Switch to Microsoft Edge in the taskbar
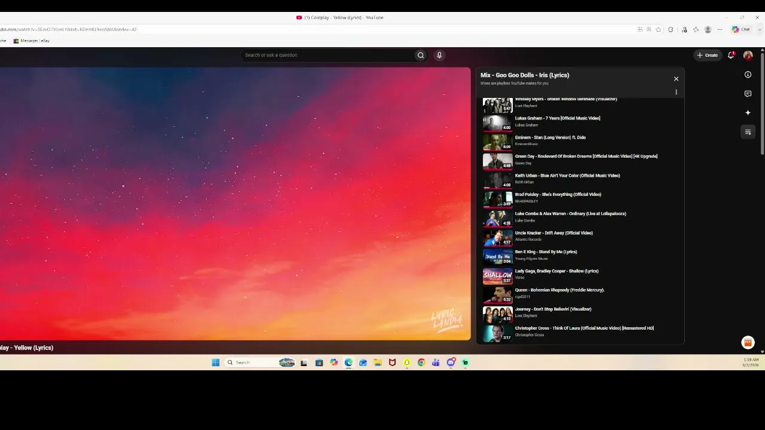Screen dimensions: 765x430 pyautogui.click(x=348, y=363)
